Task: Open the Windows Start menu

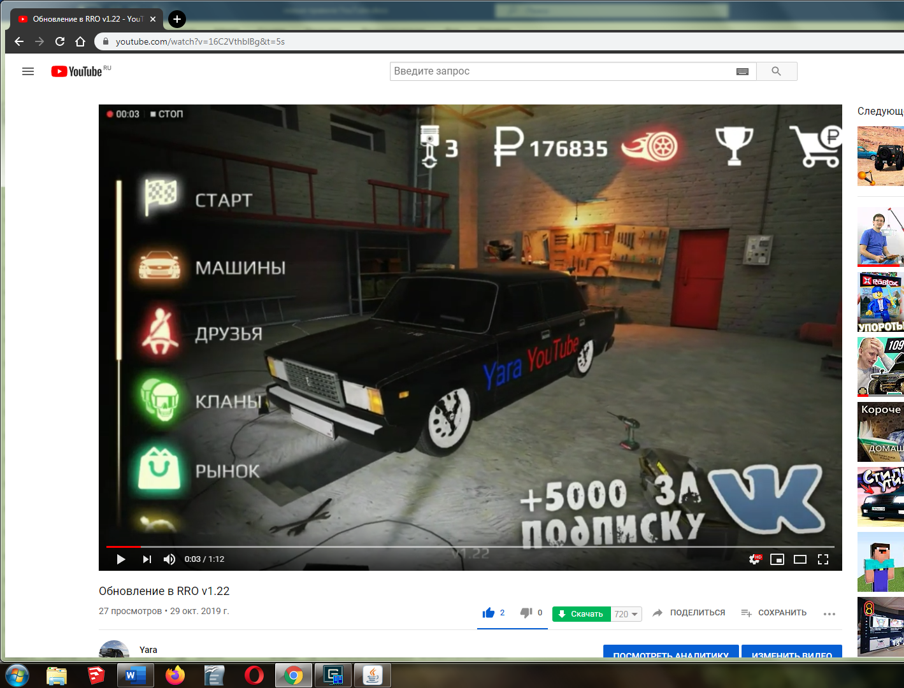Action: pos(17,675)
